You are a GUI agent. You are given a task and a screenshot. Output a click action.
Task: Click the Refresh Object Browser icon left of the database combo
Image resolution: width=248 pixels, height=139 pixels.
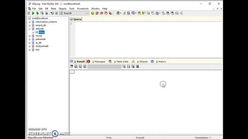pos(57,13)
